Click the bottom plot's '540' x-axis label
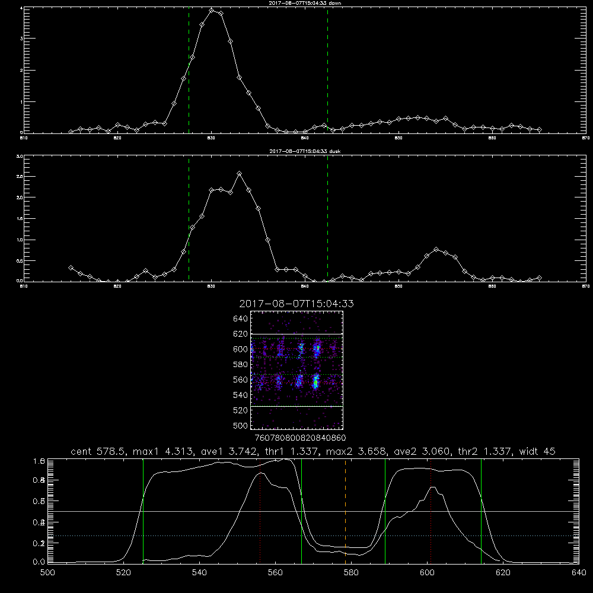593x593 pixels. click(x=199, y=573)
